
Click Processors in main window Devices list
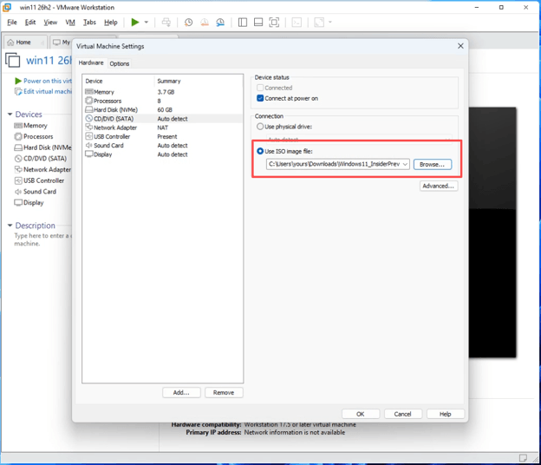34,137
